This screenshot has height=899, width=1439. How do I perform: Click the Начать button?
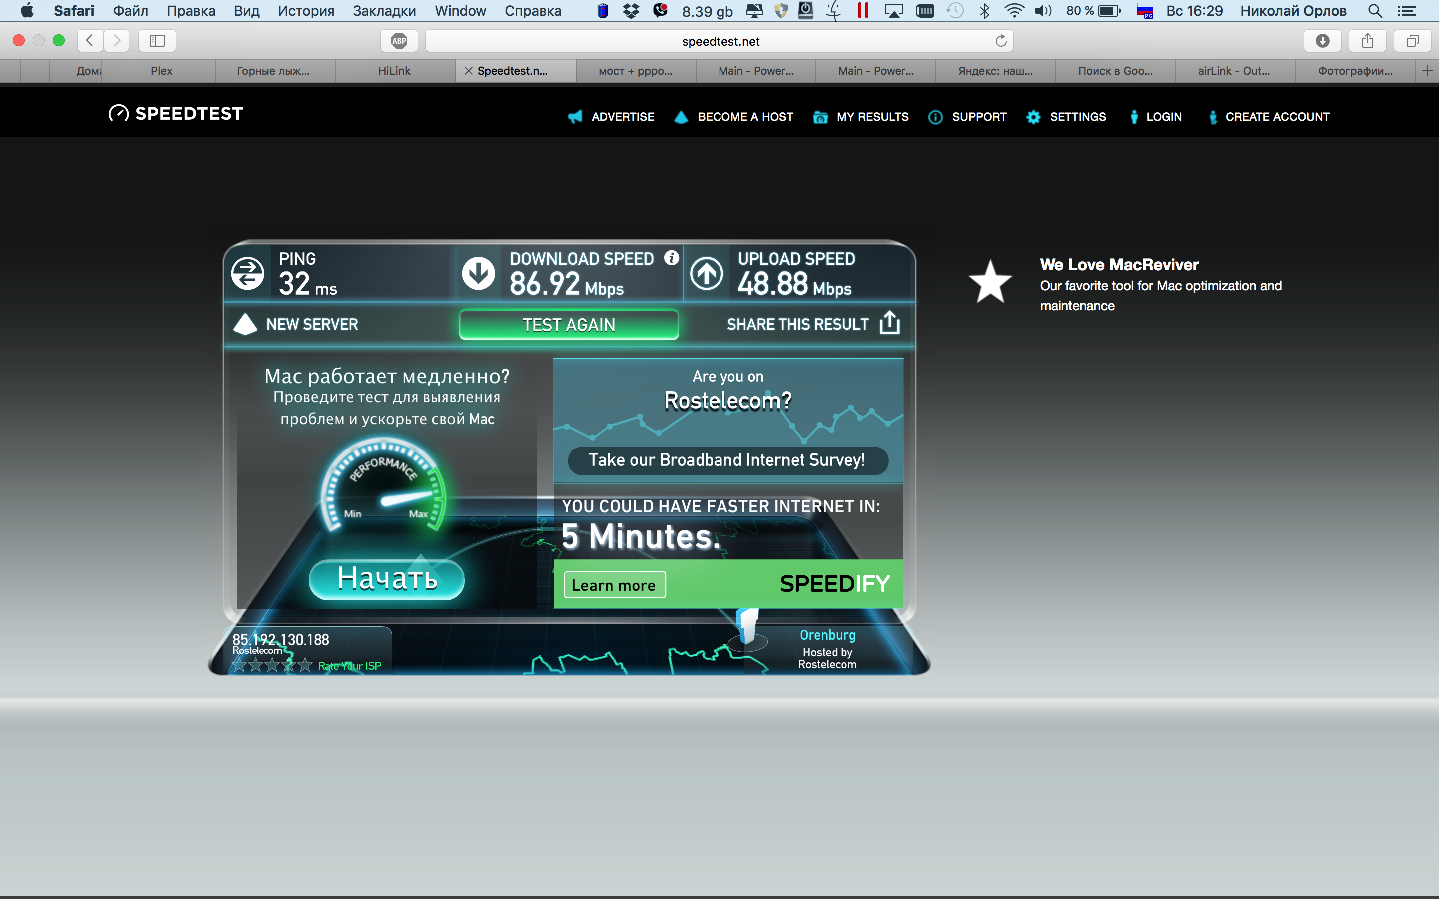click(x=387, y=579)
